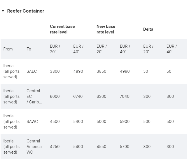The image size is (188, 160).
Task: Select the 6740 rate cell
Action: point(78,96)
